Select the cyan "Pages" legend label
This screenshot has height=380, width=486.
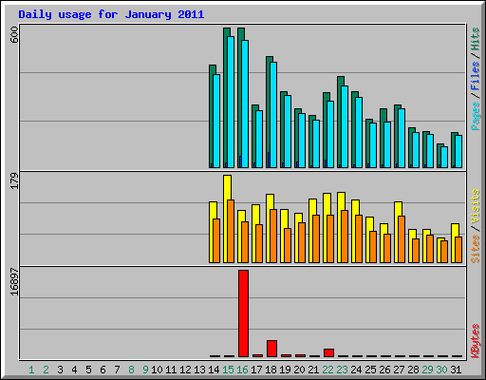tap(475, 116)
